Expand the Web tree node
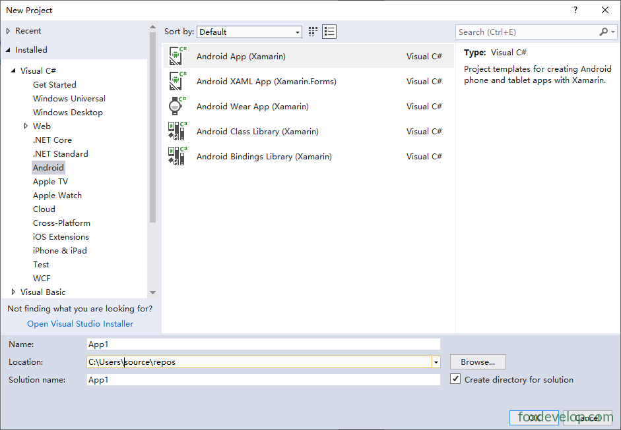The width and height of the screenshot is (621, 430). 26,126
